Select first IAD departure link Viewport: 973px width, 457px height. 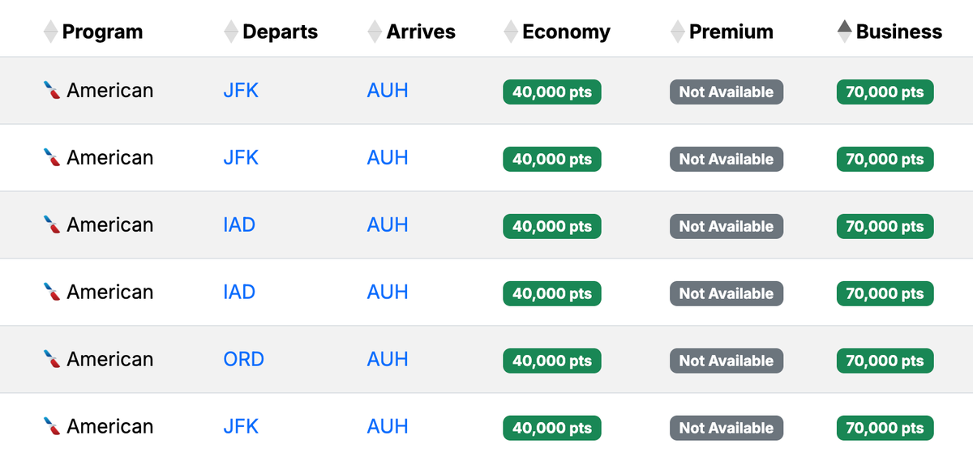(239, 225)
